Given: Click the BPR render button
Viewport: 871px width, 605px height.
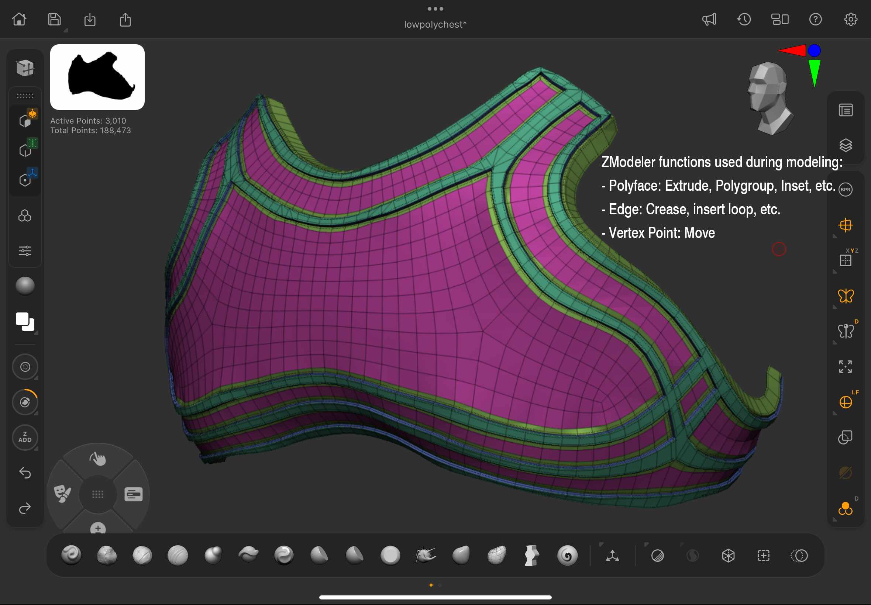Looking at the screenshot, I should (846, 190).
